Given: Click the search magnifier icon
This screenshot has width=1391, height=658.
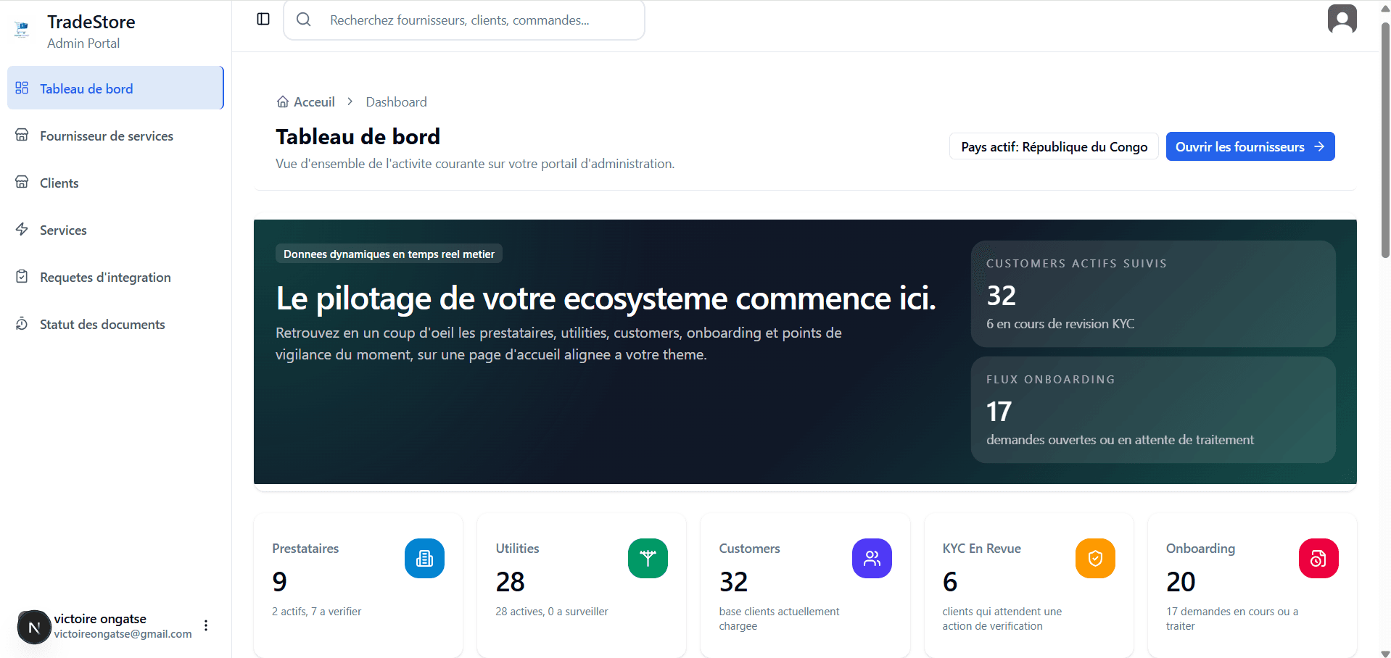Looking at the screenshot, I should [x=304, y=20].
